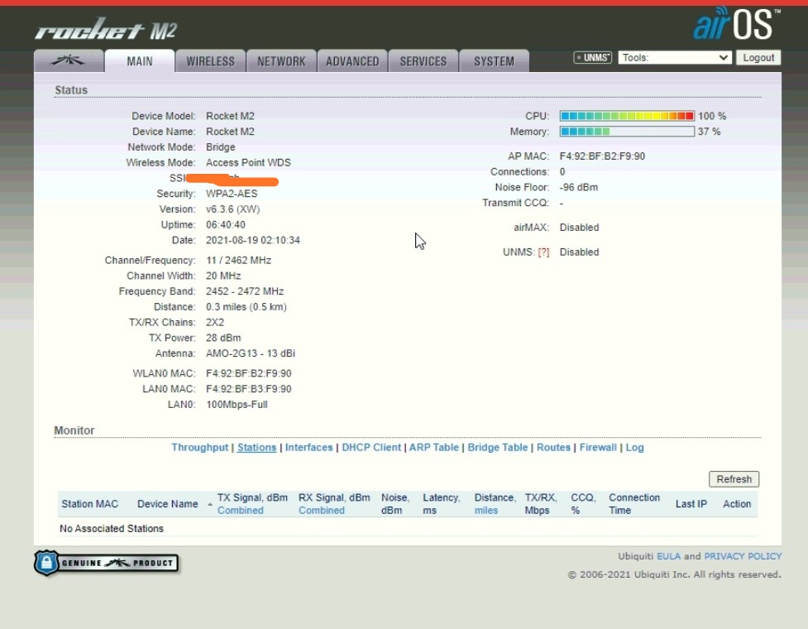Click the Date value 2021-08-19 02:10:34
This screenshot has height=629, width=808.
(x=253, y=240)
